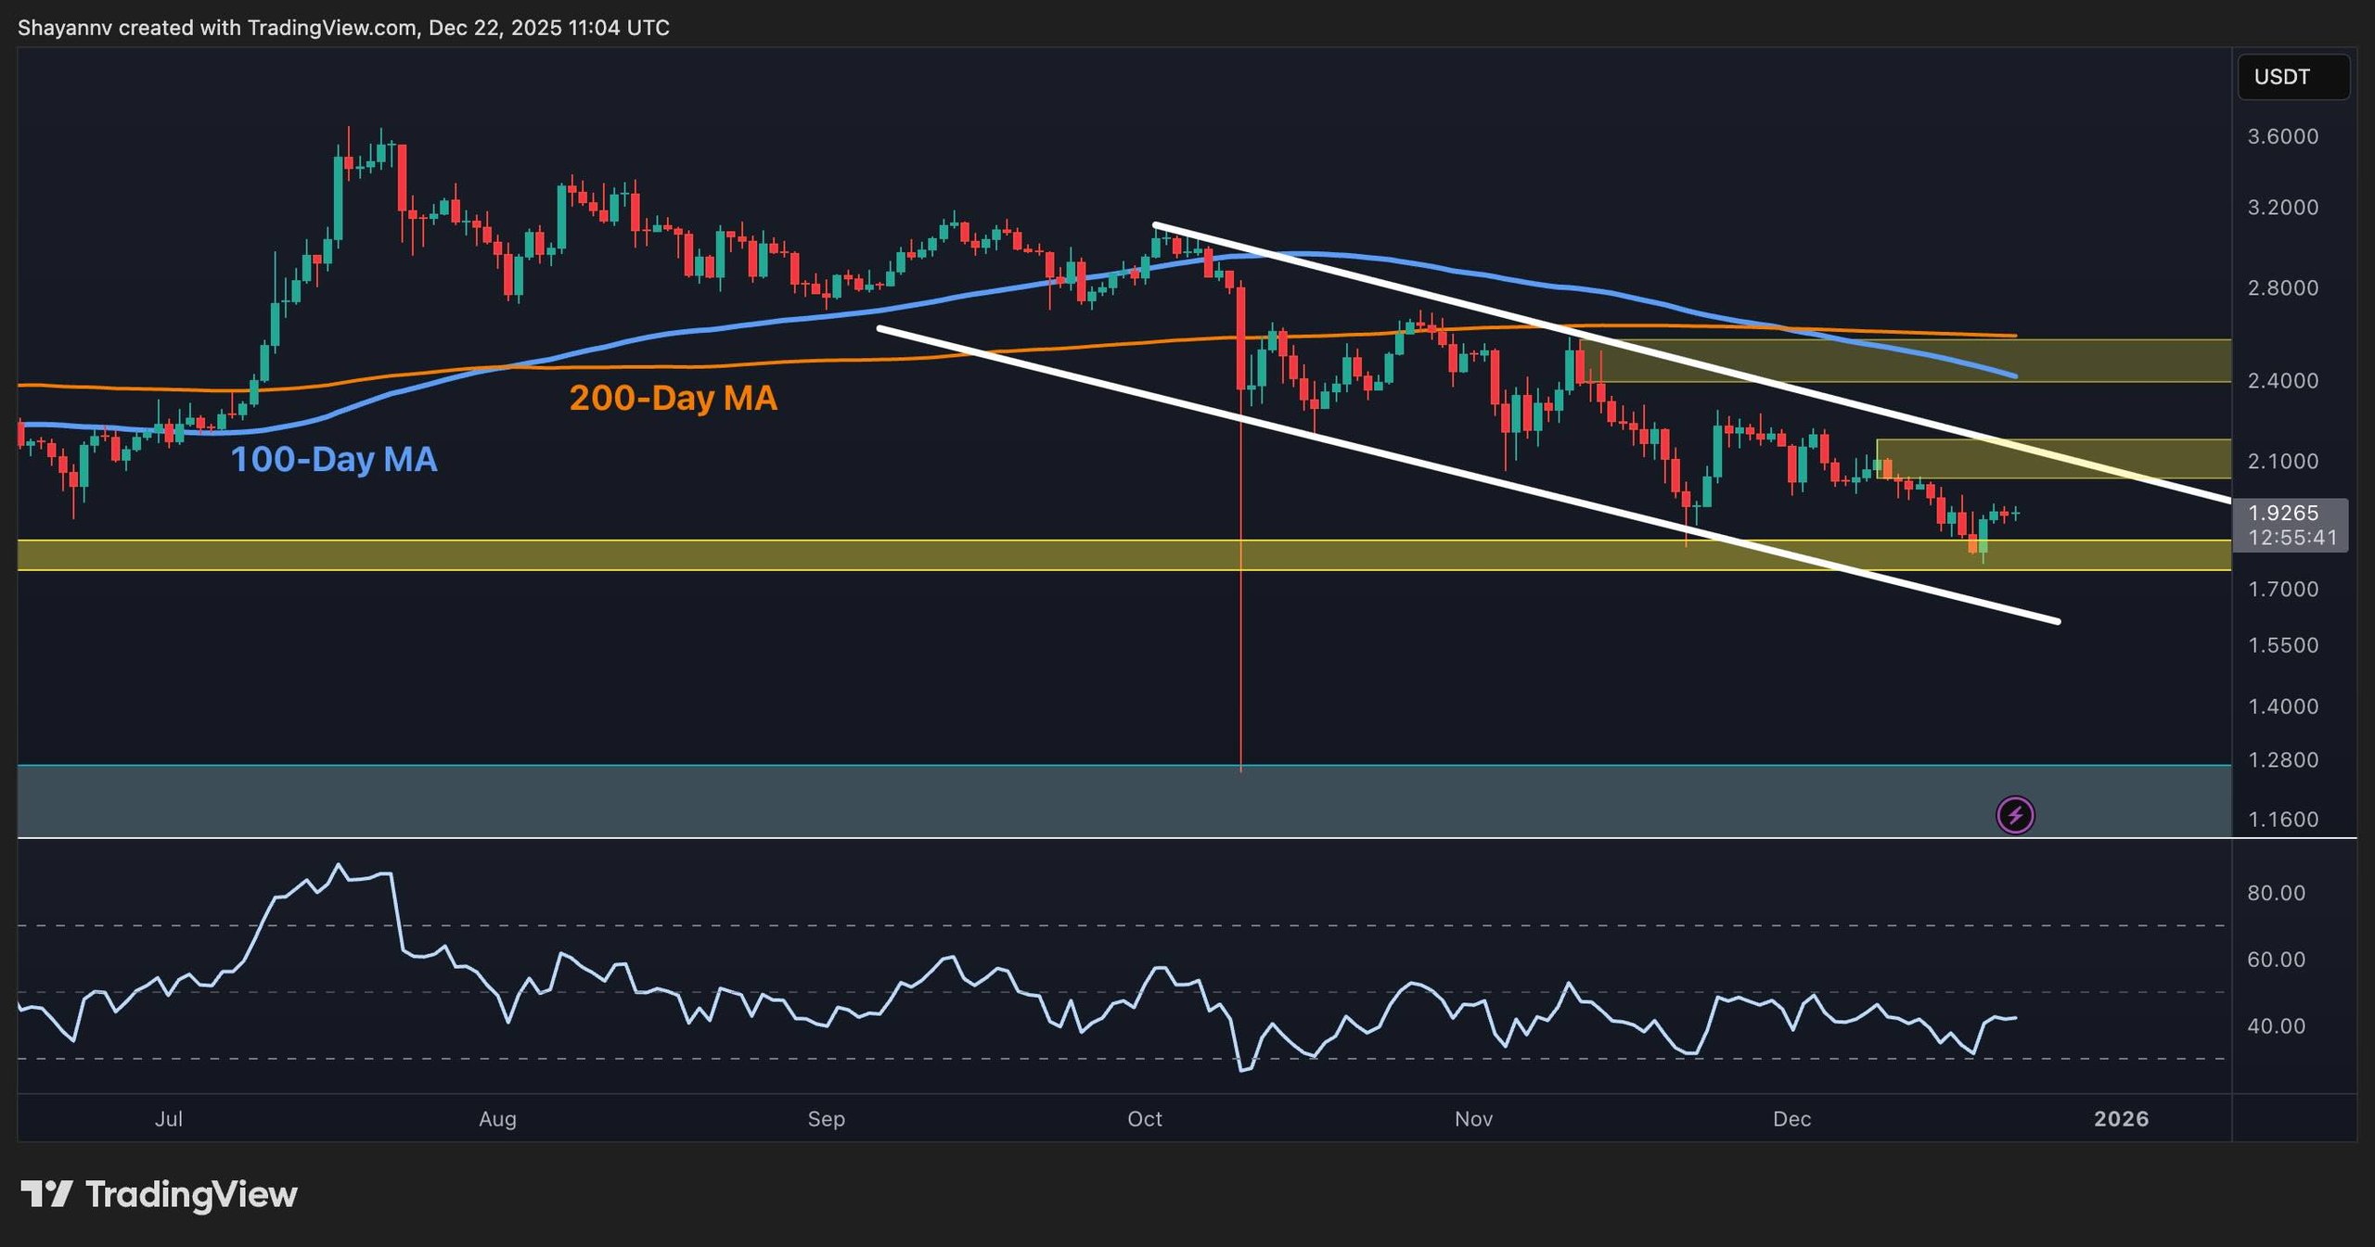Select the TradingView logo at bottom left

pyautogui.click(x=158, y=1195)
